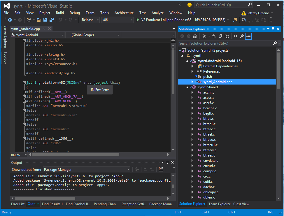284x216 pixels.
Task: Open the Release configuration dropdown
Action: (90, 20)
